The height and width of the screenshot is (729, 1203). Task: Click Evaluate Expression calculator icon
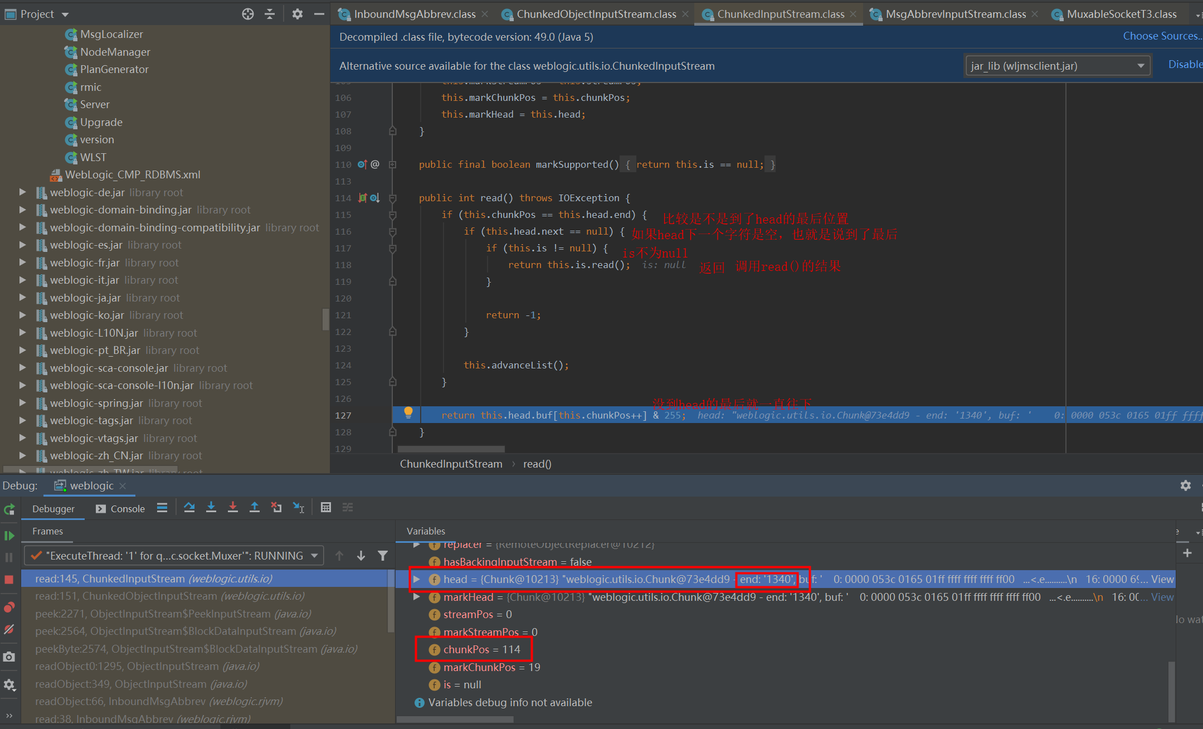point(326,508)
